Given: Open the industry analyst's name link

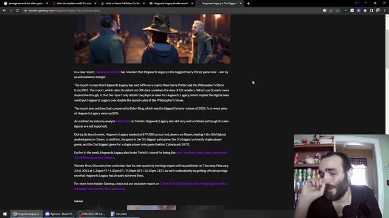Looking at the screenshot, I should pyautogui.click(x=123, y=121).
